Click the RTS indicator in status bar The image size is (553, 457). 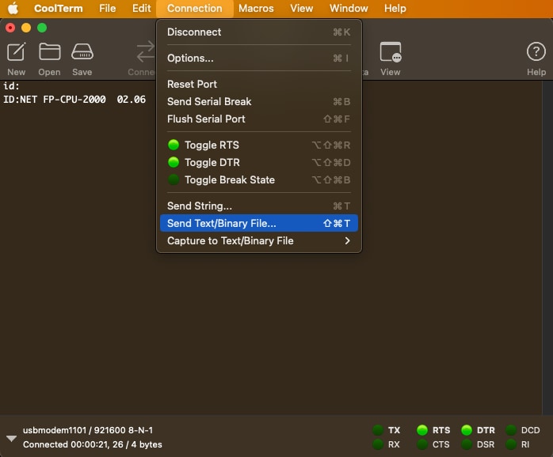[423, 430]
